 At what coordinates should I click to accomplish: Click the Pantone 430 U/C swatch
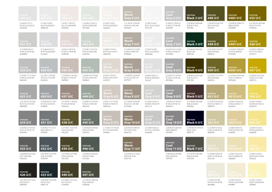(49, 92)
